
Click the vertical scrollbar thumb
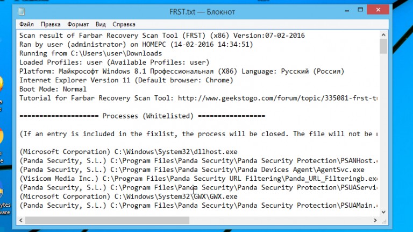(x=383, y=46)
